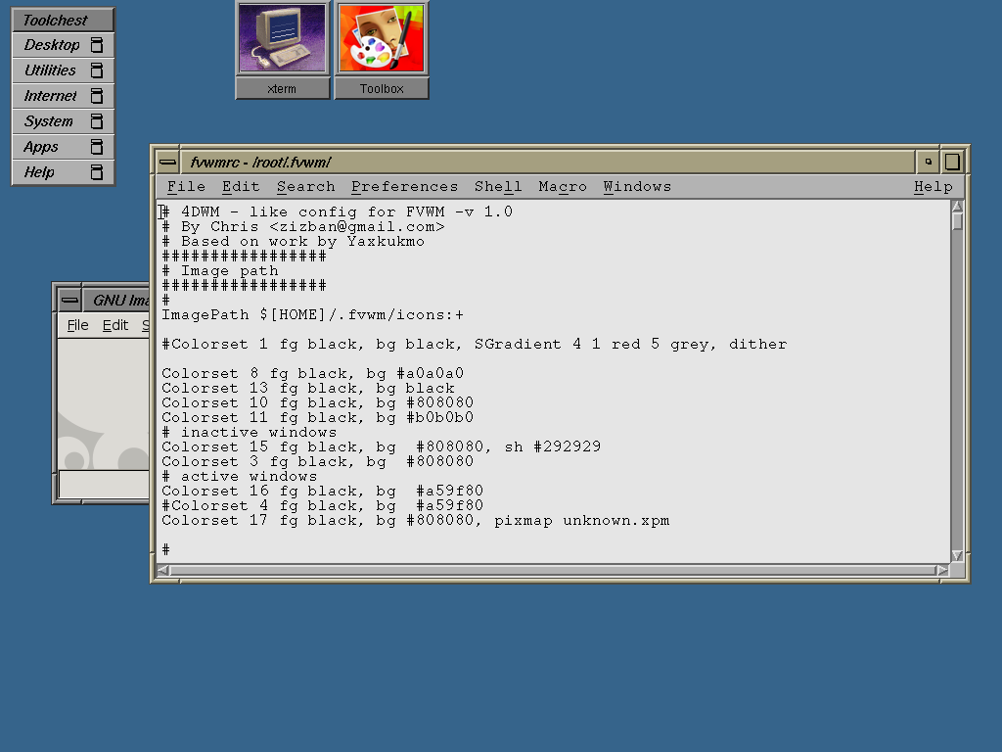1002x752 pixels.
Task: Click tear-off icon beside Internet
Action: tap(97, 96)
